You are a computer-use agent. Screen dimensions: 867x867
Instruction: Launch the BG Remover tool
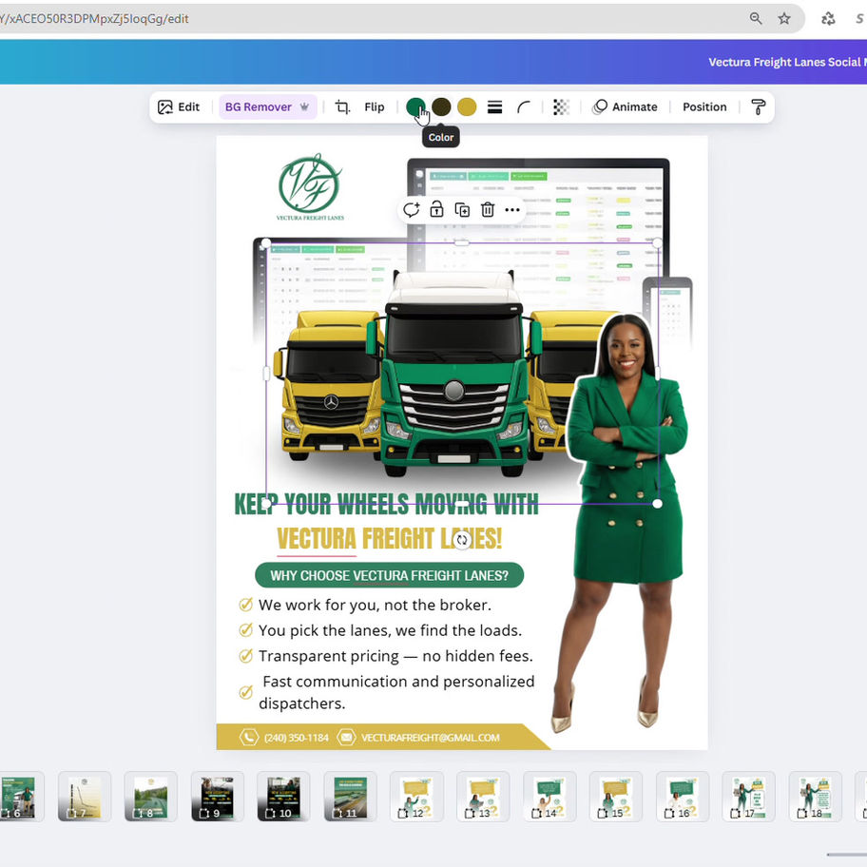click(268, 106)
